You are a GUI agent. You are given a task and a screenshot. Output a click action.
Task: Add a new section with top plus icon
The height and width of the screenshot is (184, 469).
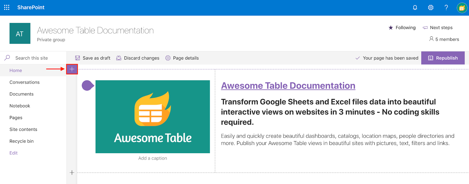[x=72, y=69]
